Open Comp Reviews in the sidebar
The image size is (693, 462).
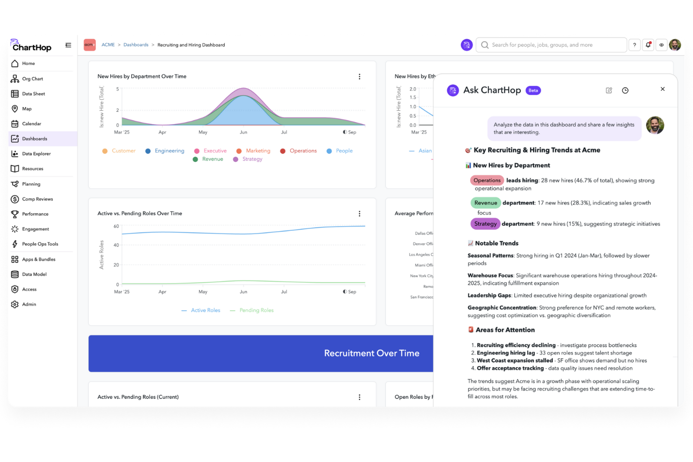coord(37,198)
